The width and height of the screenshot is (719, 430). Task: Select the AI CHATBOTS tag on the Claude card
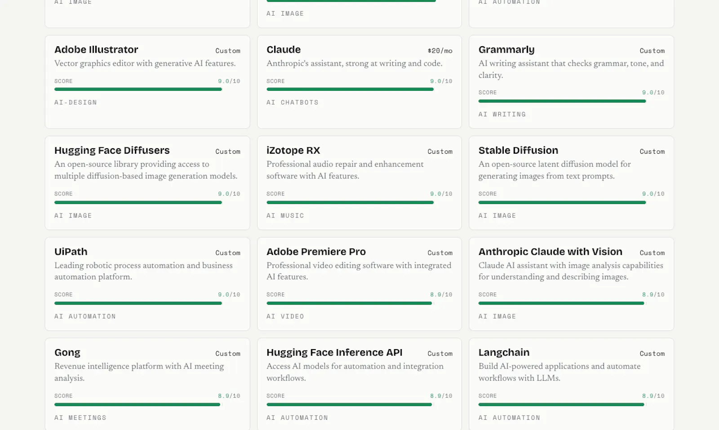coord(293,102)
